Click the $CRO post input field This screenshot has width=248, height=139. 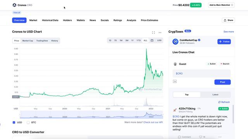[x=201, y=73]
